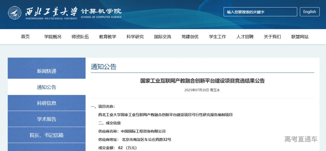Open the 学院概况 menu
Screen dimensions: 326x151
53,37
